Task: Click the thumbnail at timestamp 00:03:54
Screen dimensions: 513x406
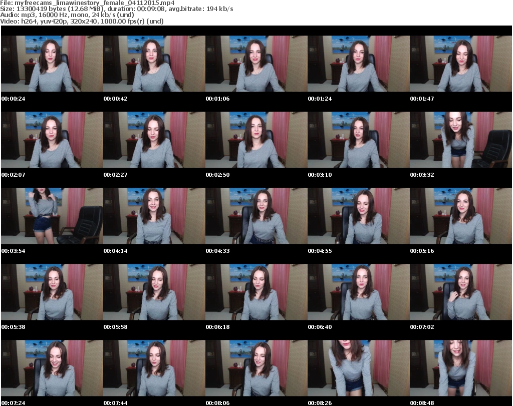Action: (52, 216)
